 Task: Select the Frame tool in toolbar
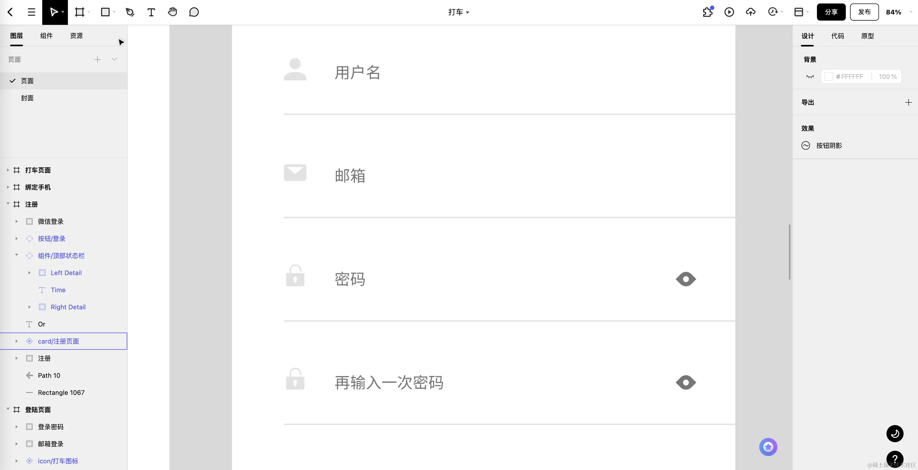click(x=80, y=12)
